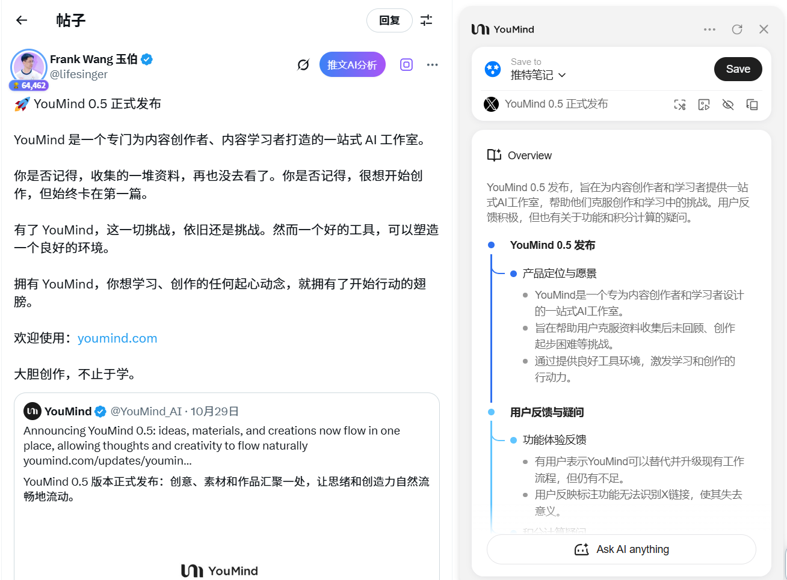Image resolution: width=787 pixels, height=580 pixels.
Task: Open YouMind panel more options
Action: (710, 29)
